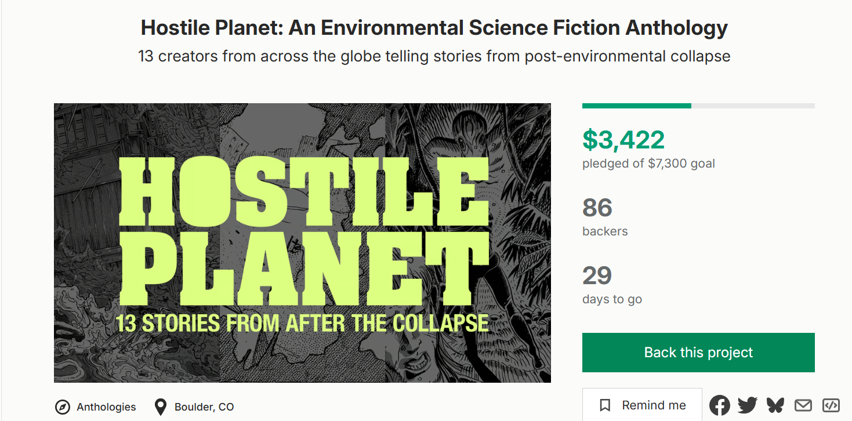The height and width of the screenshot is (421, 852).
Task: Click the compass icon beside Anthologies
Action: click(63, 407)
